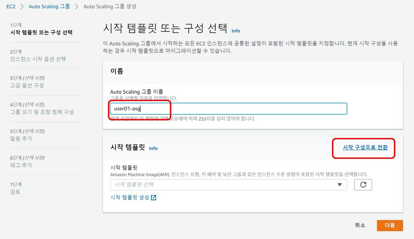Click the external link icon beside 시작 템플릿 생성
Viewport: 414px width, 239px height.
(154, 198)
